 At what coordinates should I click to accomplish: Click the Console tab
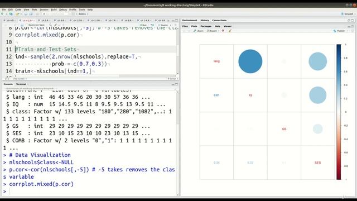[x=8, y=84]
